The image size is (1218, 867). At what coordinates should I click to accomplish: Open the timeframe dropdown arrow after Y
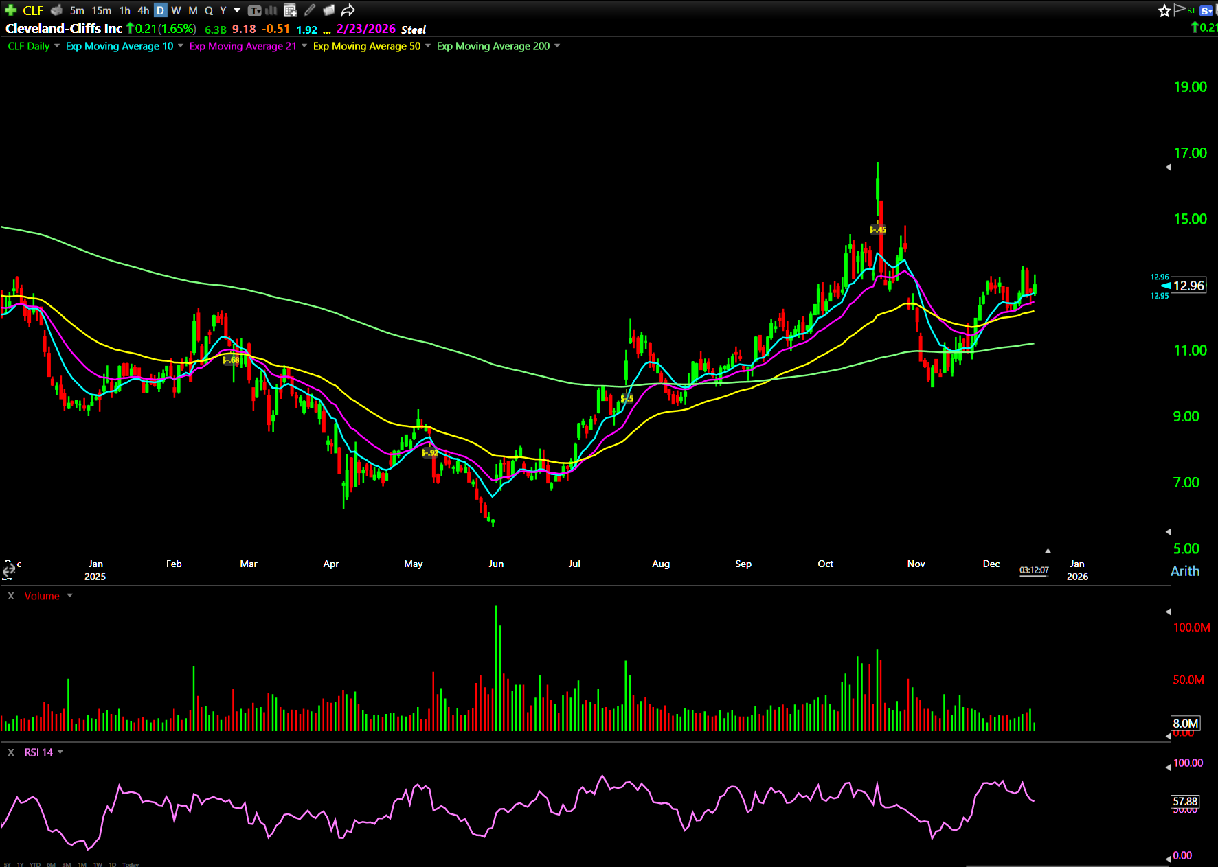(237, 10)
